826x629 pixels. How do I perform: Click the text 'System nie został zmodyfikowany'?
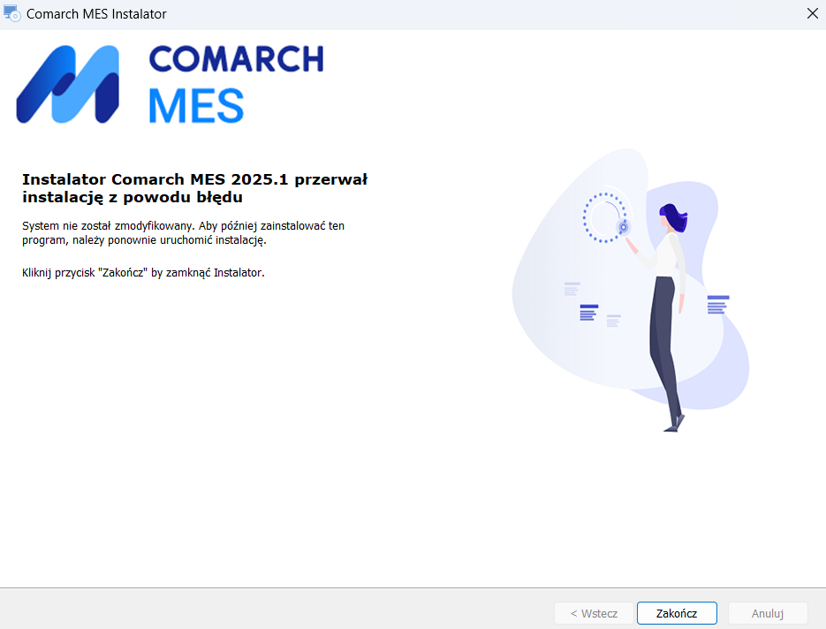[x=108, y=226]
